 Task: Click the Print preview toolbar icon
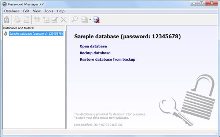26,20
